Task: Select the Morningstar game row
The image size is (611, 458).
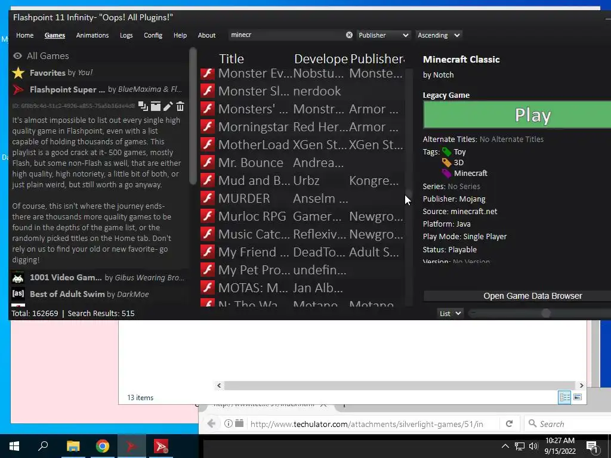Action: coord(303,127)
